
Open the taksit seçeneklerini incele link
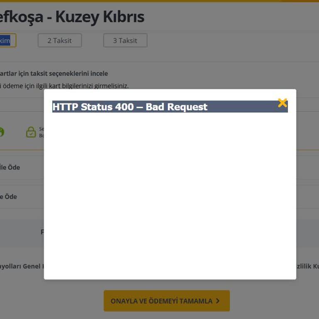coord(54,74)
